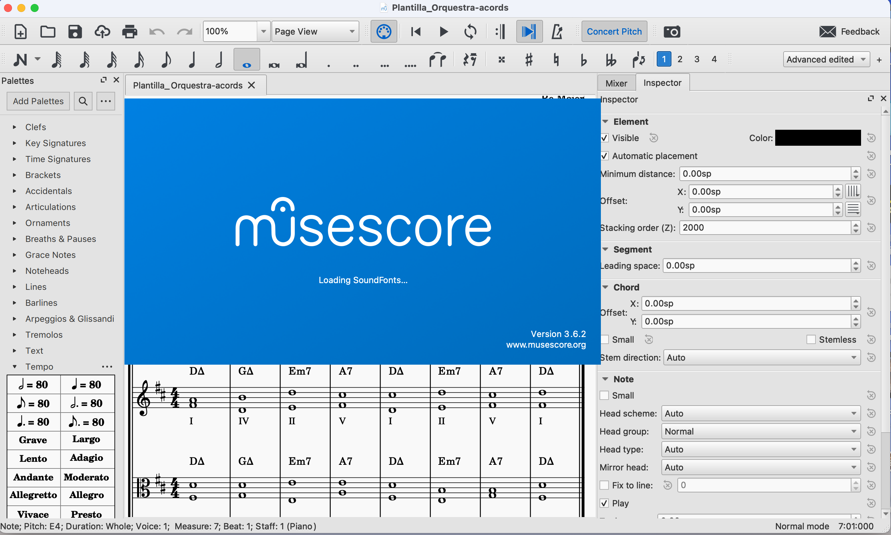Toggle the Concert Pitch button
891x535 pixels.
click(614, 32)
